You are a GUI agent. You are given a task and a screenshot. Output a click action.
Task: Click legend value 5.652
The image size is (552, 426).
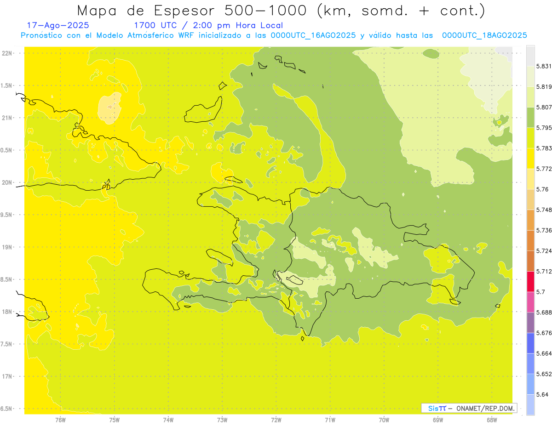coord(544,374)
